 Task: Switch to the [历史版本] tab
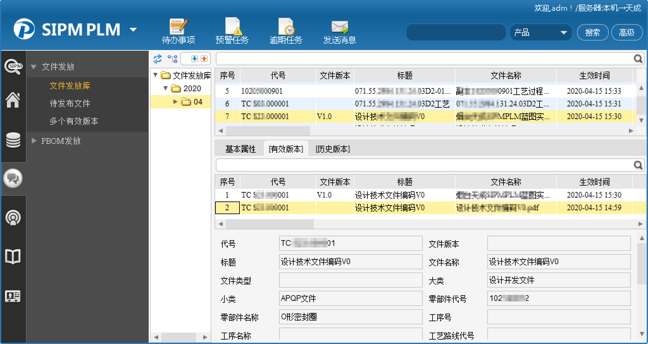(333, 149)
